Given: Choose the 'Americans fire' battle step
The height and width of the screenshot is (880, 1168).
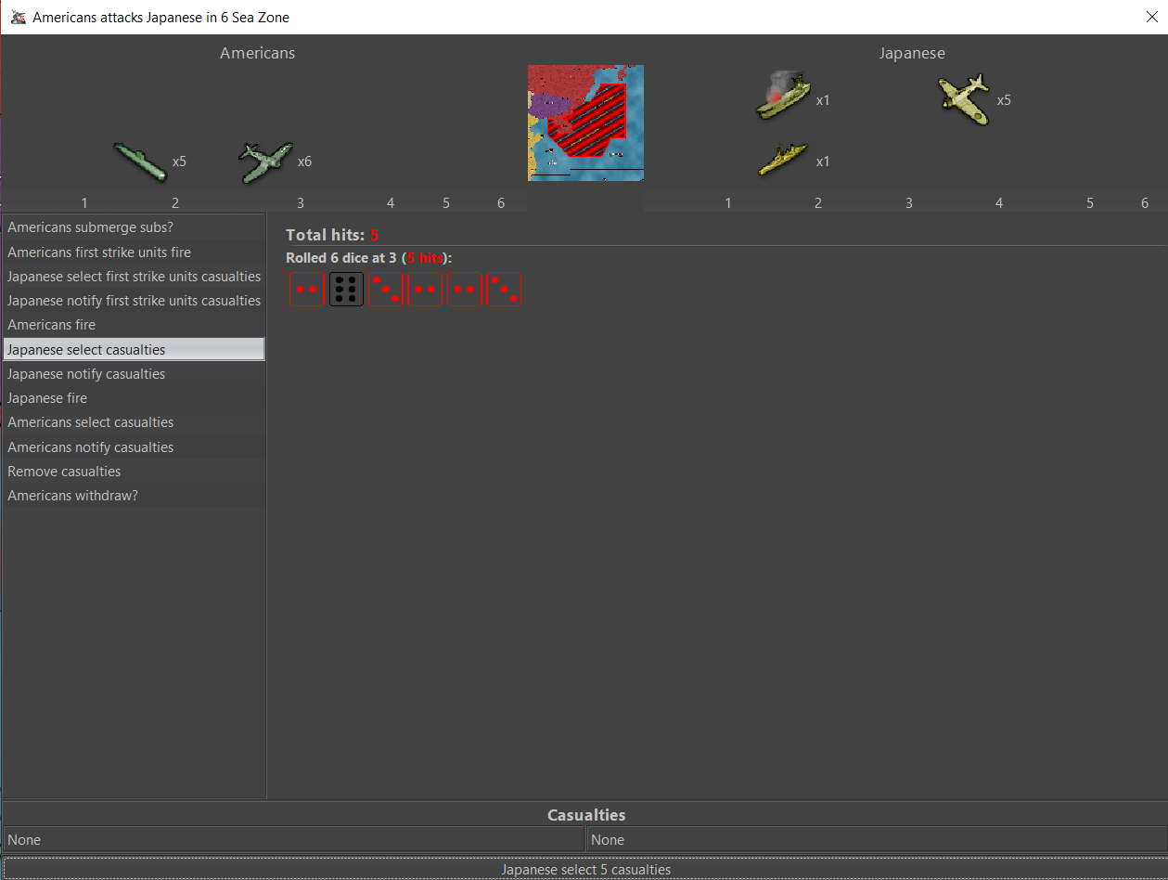Looking at the screenshot, I should pos(52,325).
